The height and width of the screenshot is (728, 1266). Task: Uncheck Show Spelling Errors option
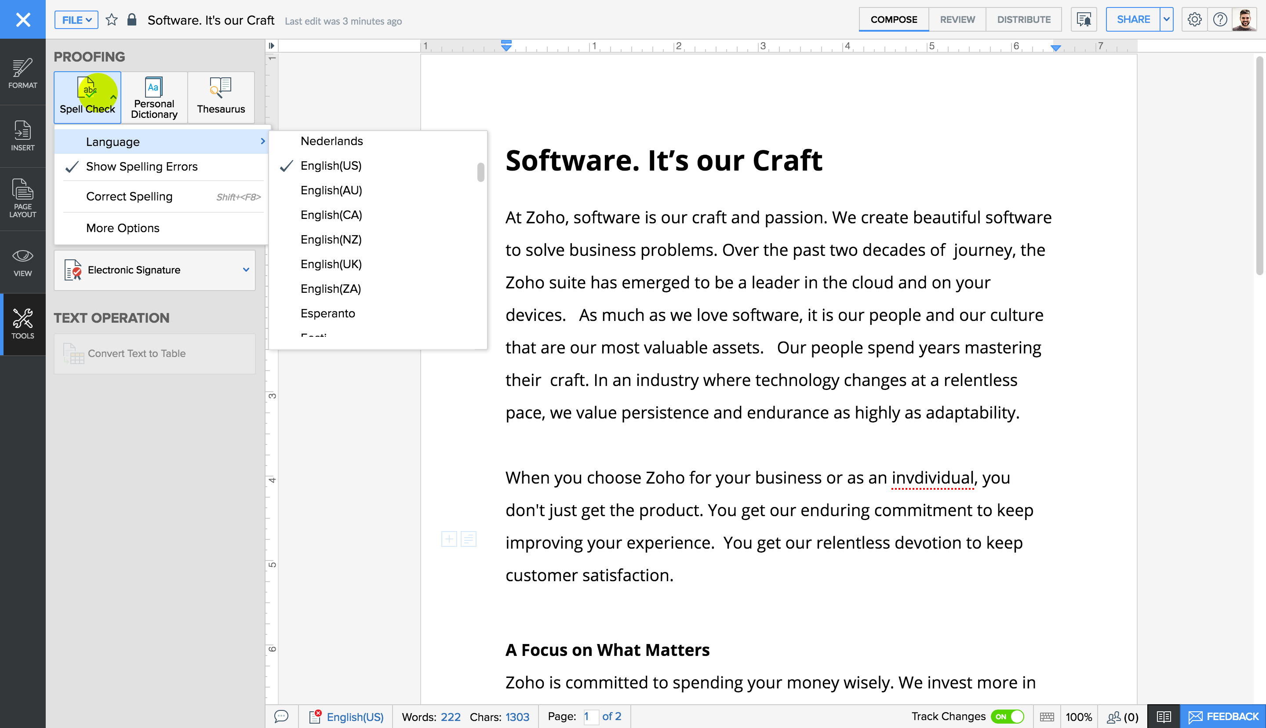[x=142, y=167]
